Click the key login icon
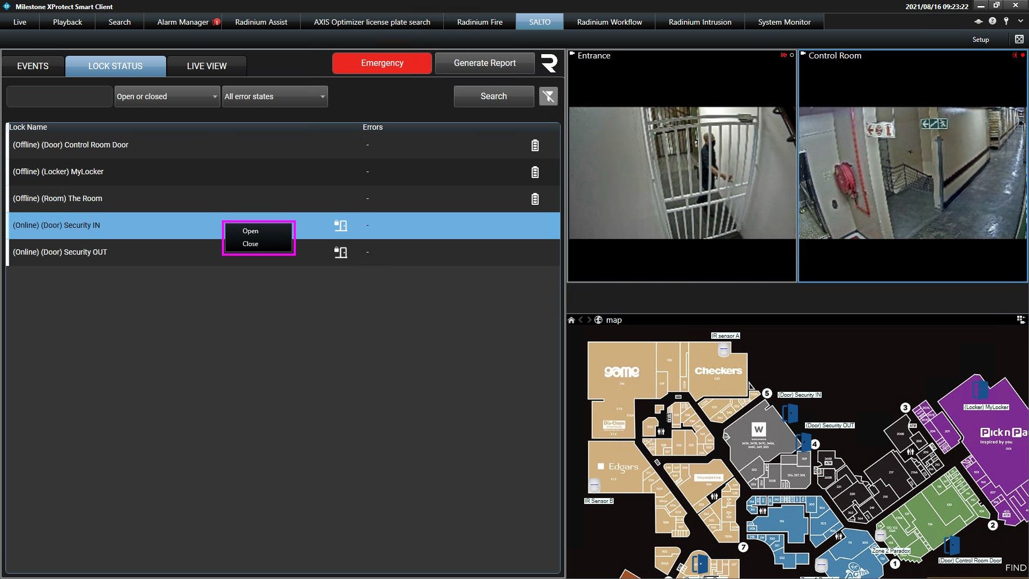1029x579 pixels. pos(1006,21)
